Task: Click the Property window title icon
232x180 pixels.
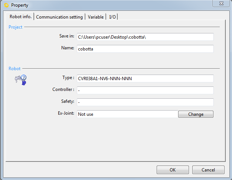Action: [x=6, y=5]
